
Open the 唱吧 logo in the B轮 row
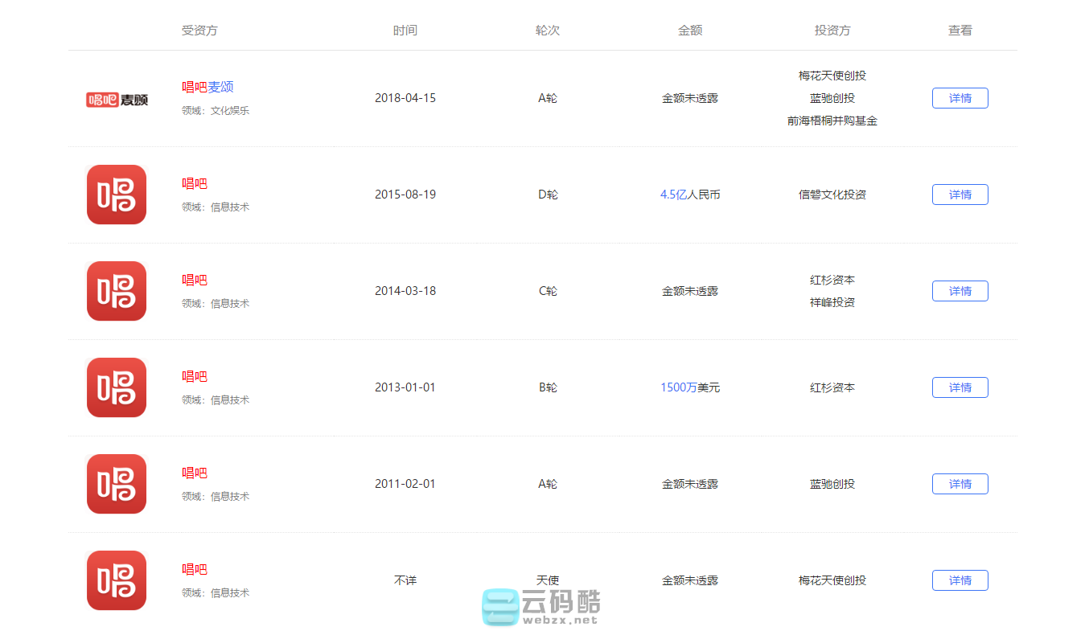click(116, 387)
